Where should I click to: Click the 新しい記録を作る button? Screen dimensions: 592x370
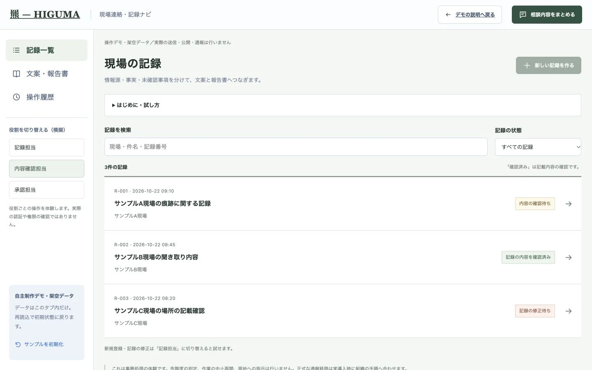(548, 65)
